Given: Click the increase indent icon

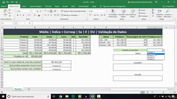Looking at the screenshot, I should pyautogui.click(x=58, y=15).
